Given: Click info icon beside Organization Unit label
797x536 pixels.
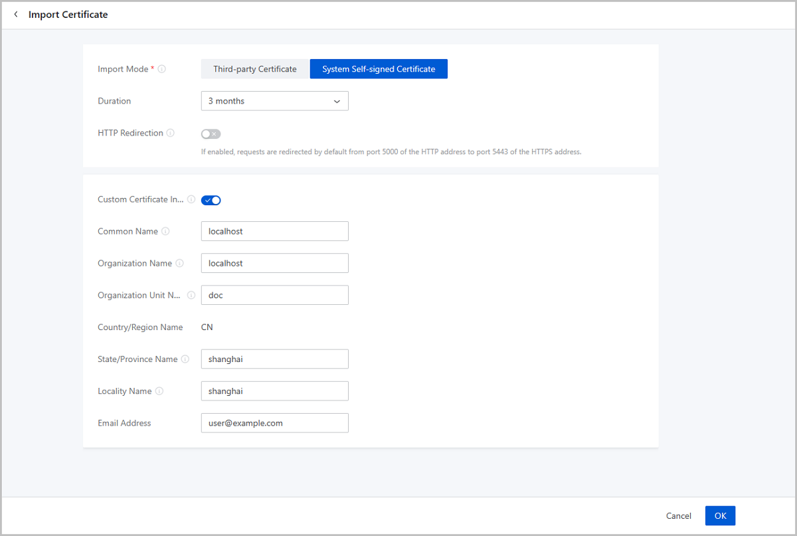Looking at the screenshot, I should 191,295.
